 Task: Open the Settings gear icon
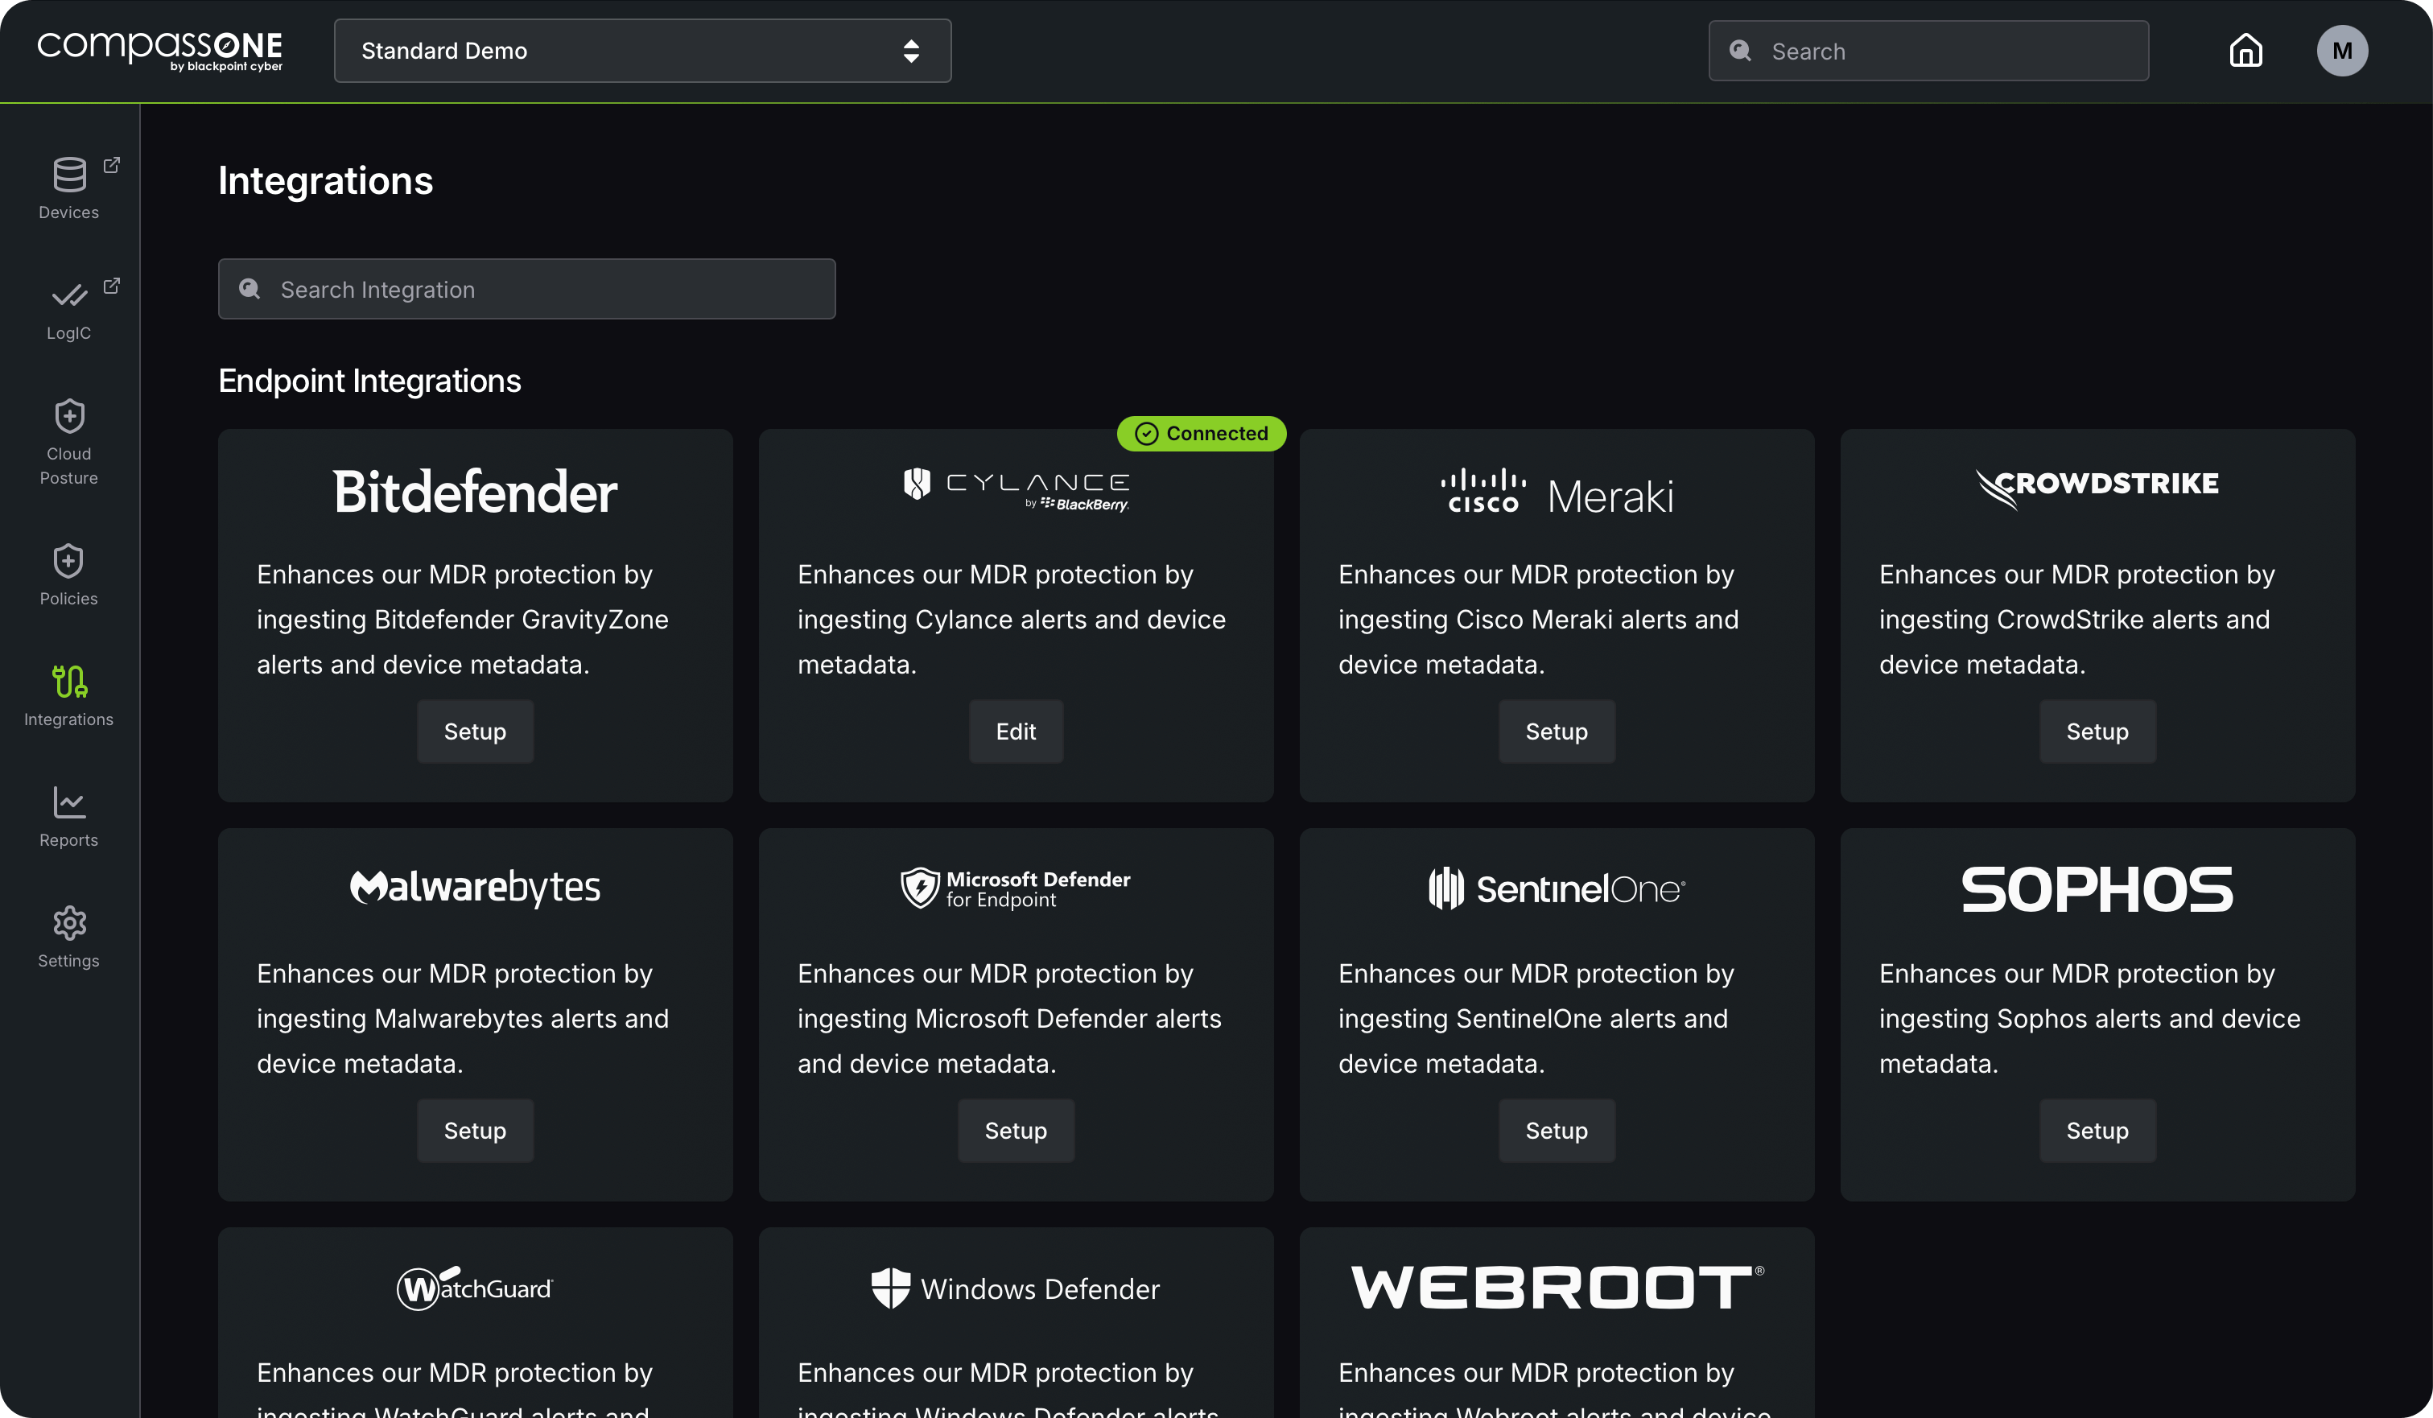click(x=69, y=923)
